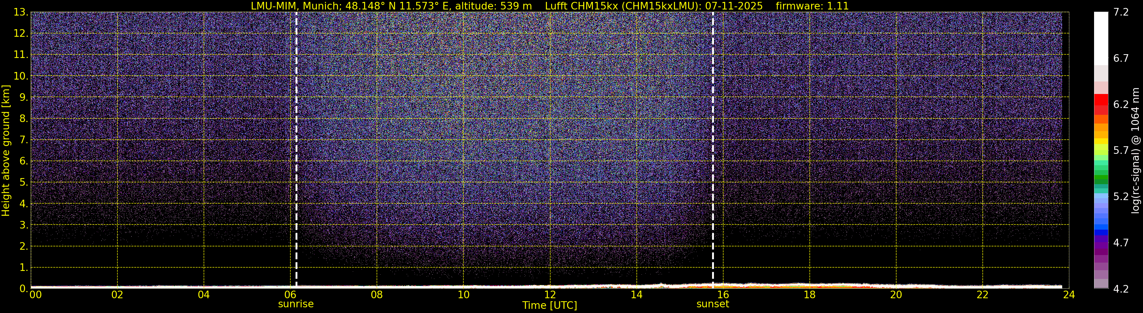The image size is (1143, 313).
Task: Click the height axis tick "9."
Action: (23, 97)
